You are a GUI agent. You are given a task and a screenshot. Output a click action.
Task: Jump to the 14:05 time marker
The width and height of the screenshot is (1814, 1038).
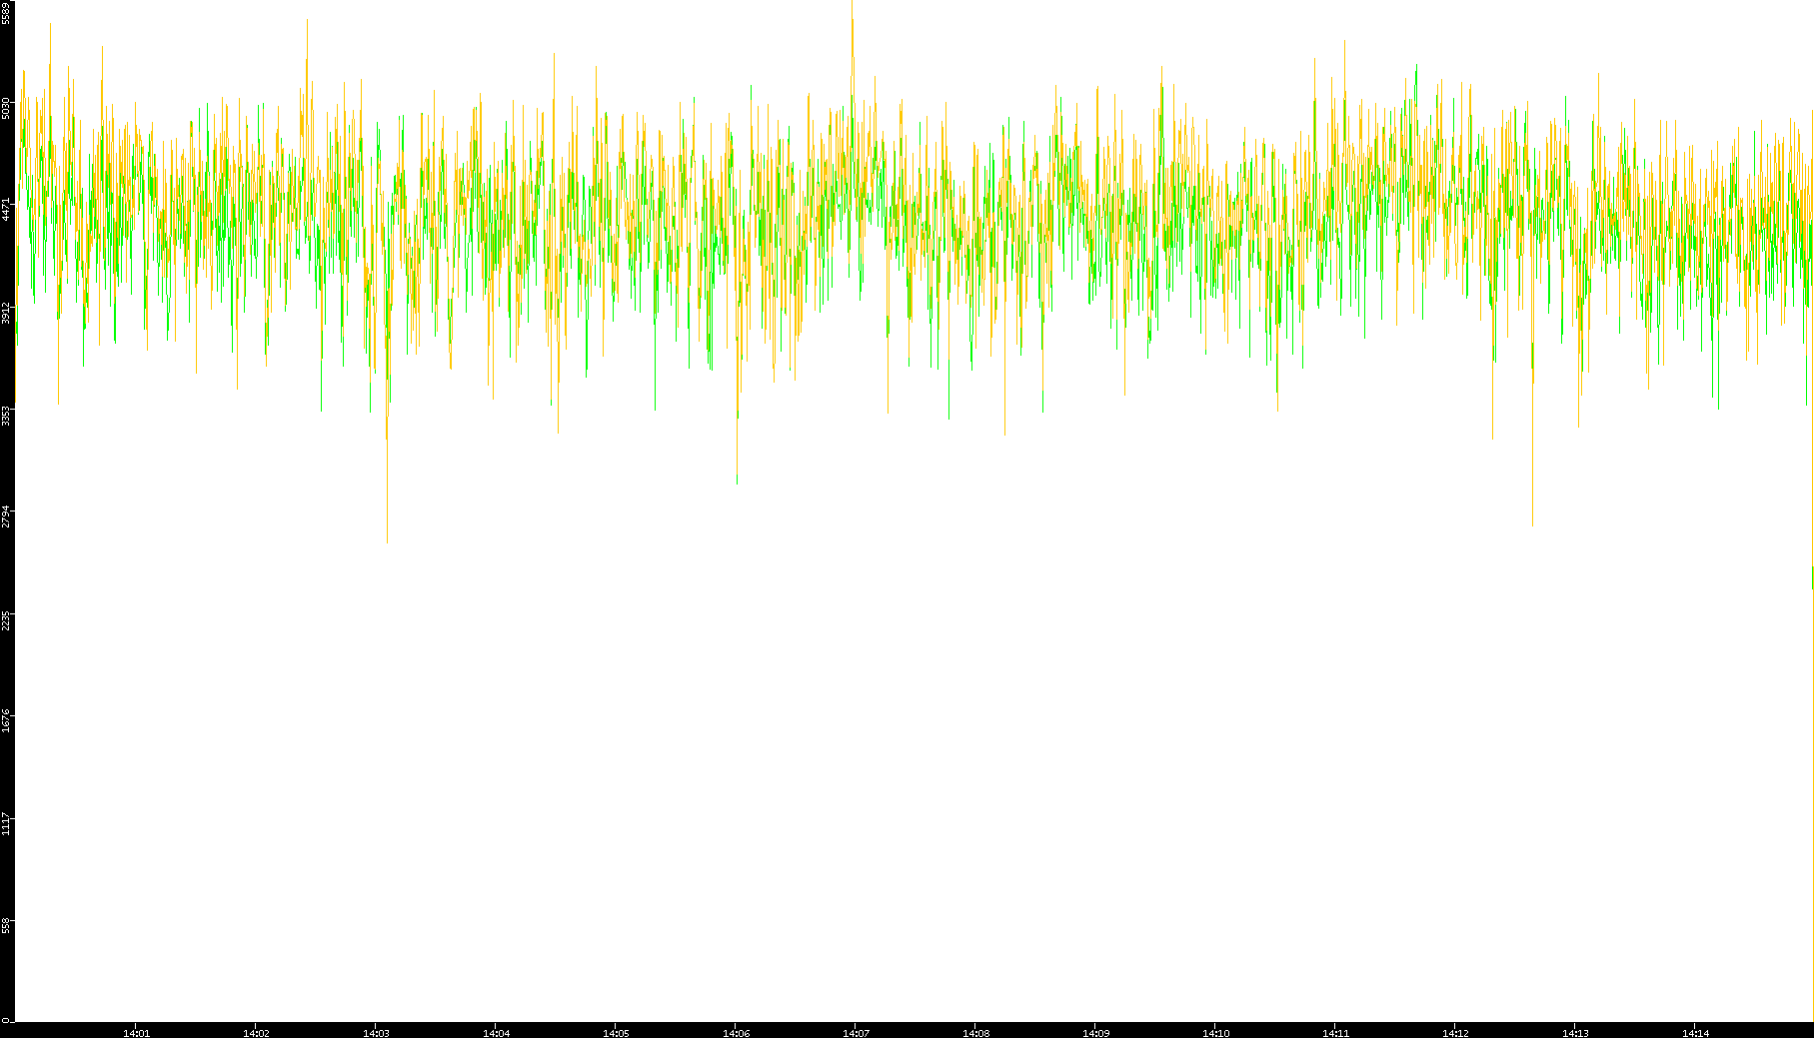616,1033
